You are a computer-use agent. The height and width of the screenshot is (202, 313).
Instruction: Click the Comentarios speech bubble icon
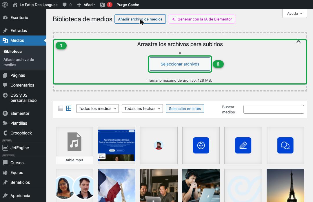pos(5,85)
